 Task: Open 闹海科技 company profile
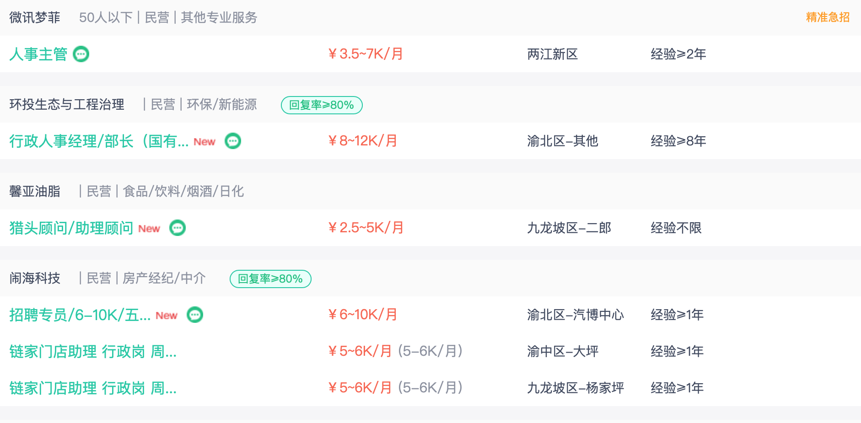pyautogui.click(x=35, y=278)
